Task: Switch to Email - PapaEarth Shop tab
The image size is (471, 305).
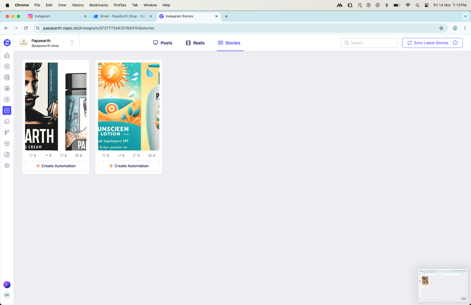Action: coord(123,16)
